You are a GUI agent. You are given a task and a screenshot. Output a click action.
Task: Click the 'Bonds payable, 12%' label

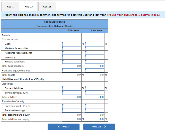(16, 93)
